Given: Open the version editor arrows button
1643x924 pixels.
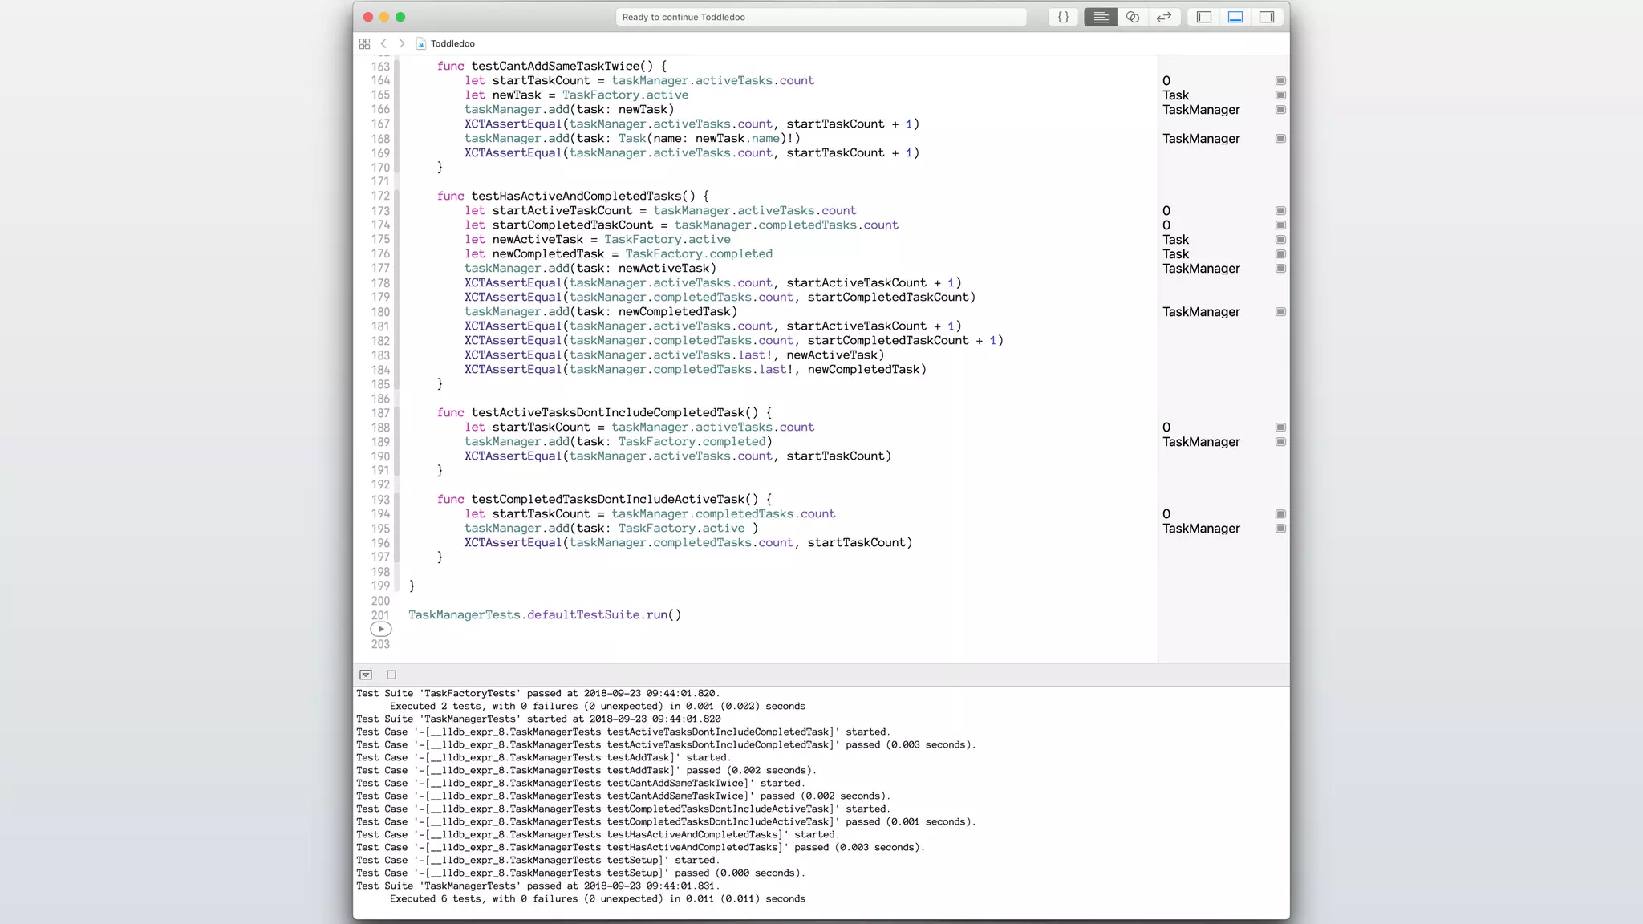Looking at the screenshot, I should 1164,17.
